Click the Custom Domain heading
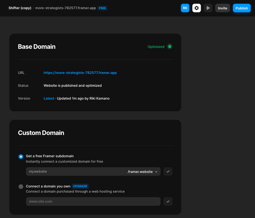 click(41, 133)
